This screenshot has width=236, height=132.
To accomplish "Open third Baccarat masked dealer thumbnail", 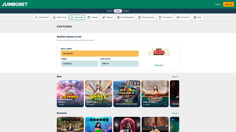I will pyautogui.click(x=127, y=124).
